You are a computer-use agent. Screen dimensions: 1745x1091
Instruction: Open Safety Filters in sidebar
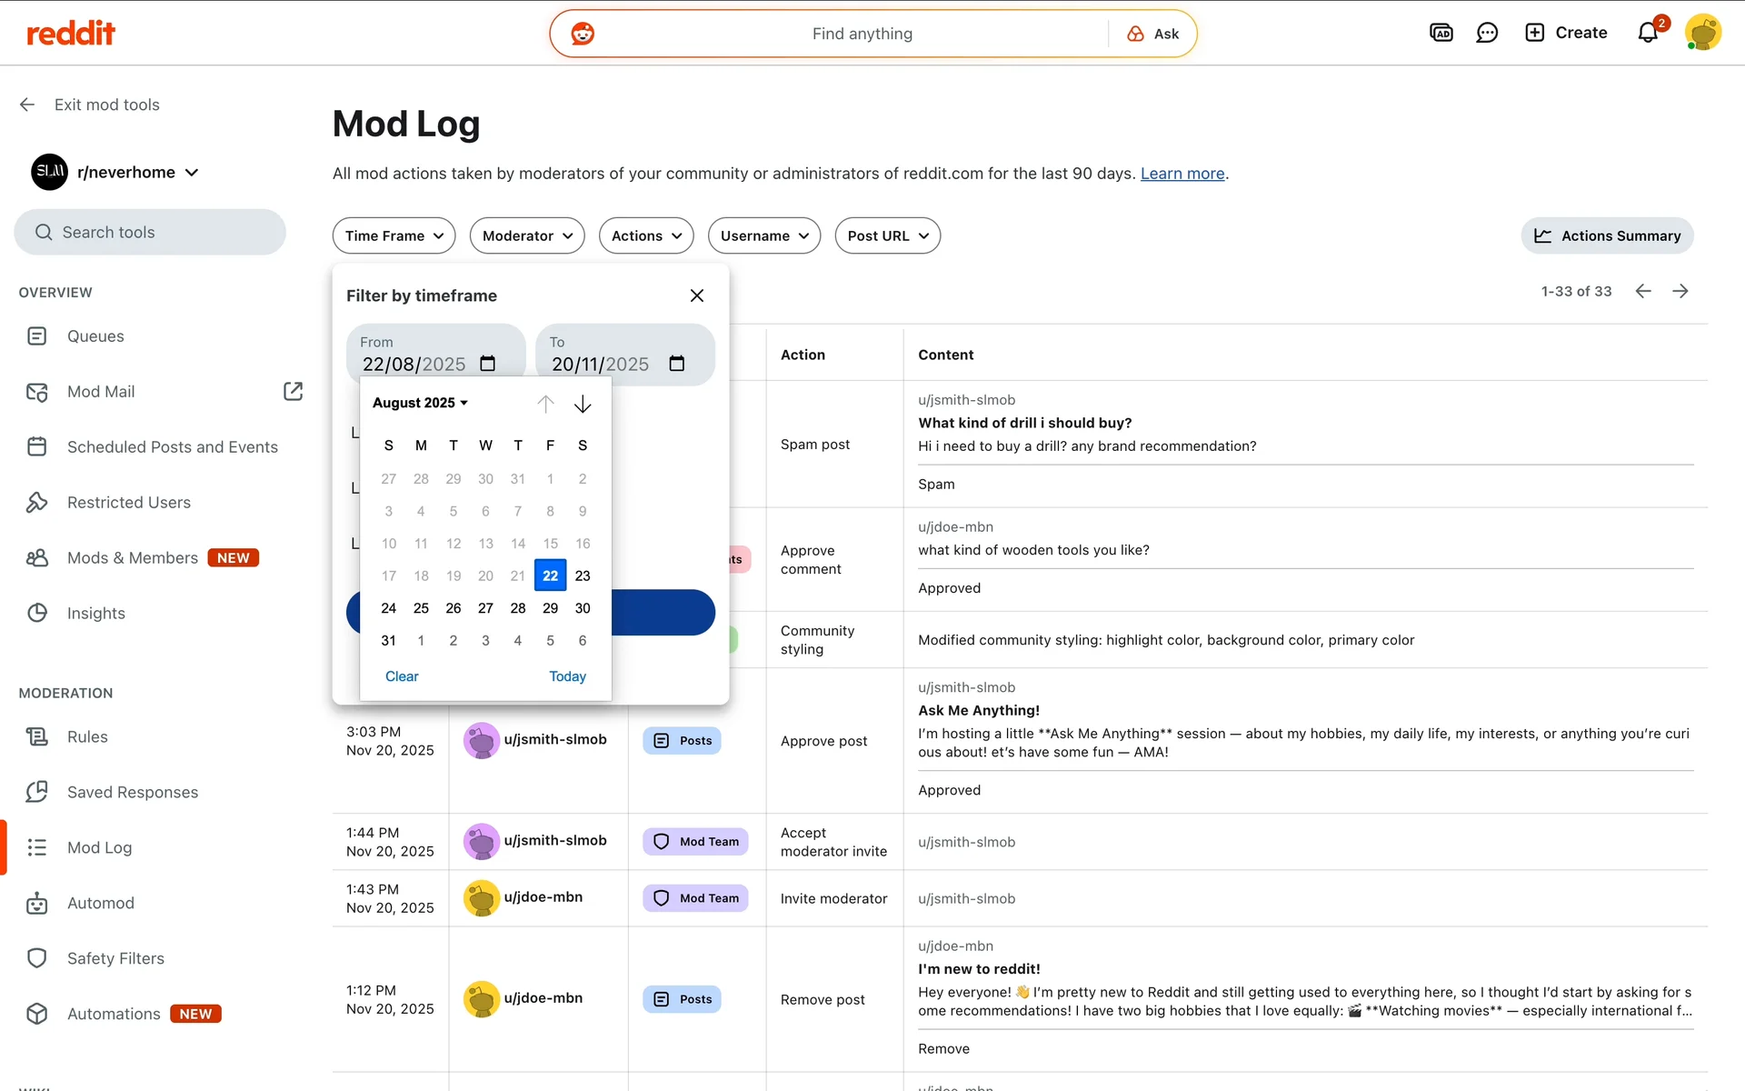pos(115,958)
